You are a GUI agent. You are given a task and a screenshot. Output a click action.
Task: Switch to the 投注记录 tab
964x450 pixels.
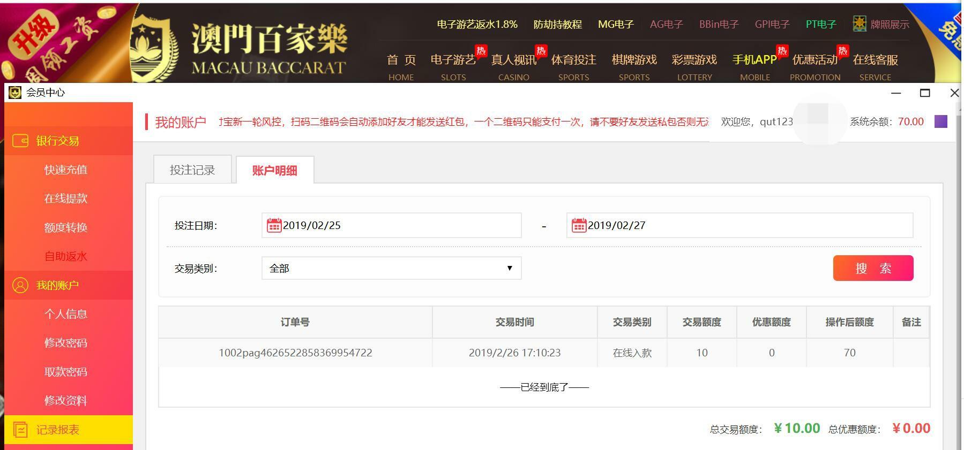192,170
